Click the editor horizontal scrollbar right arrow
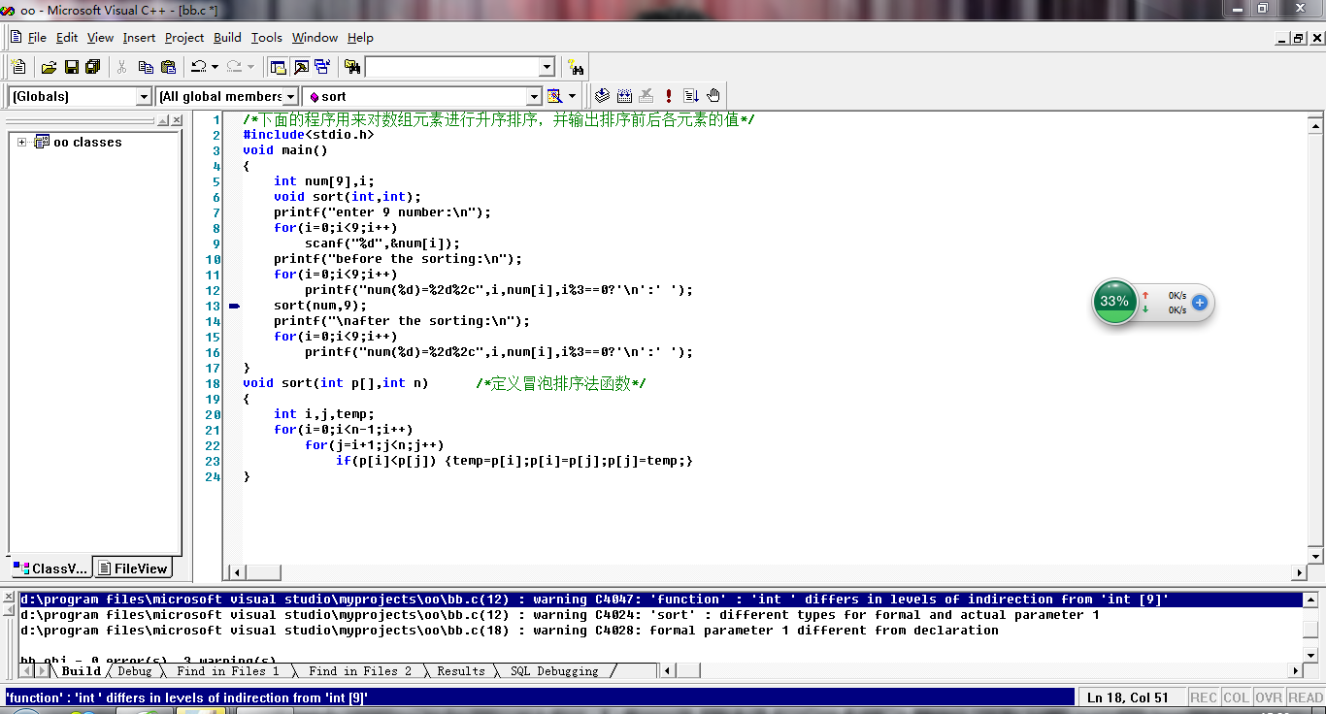The image size is (1326, 714). [1300, 572]
